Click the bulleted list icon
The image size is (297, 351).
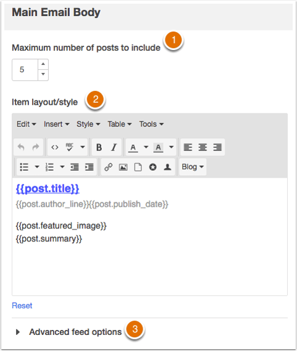[24, 167]
